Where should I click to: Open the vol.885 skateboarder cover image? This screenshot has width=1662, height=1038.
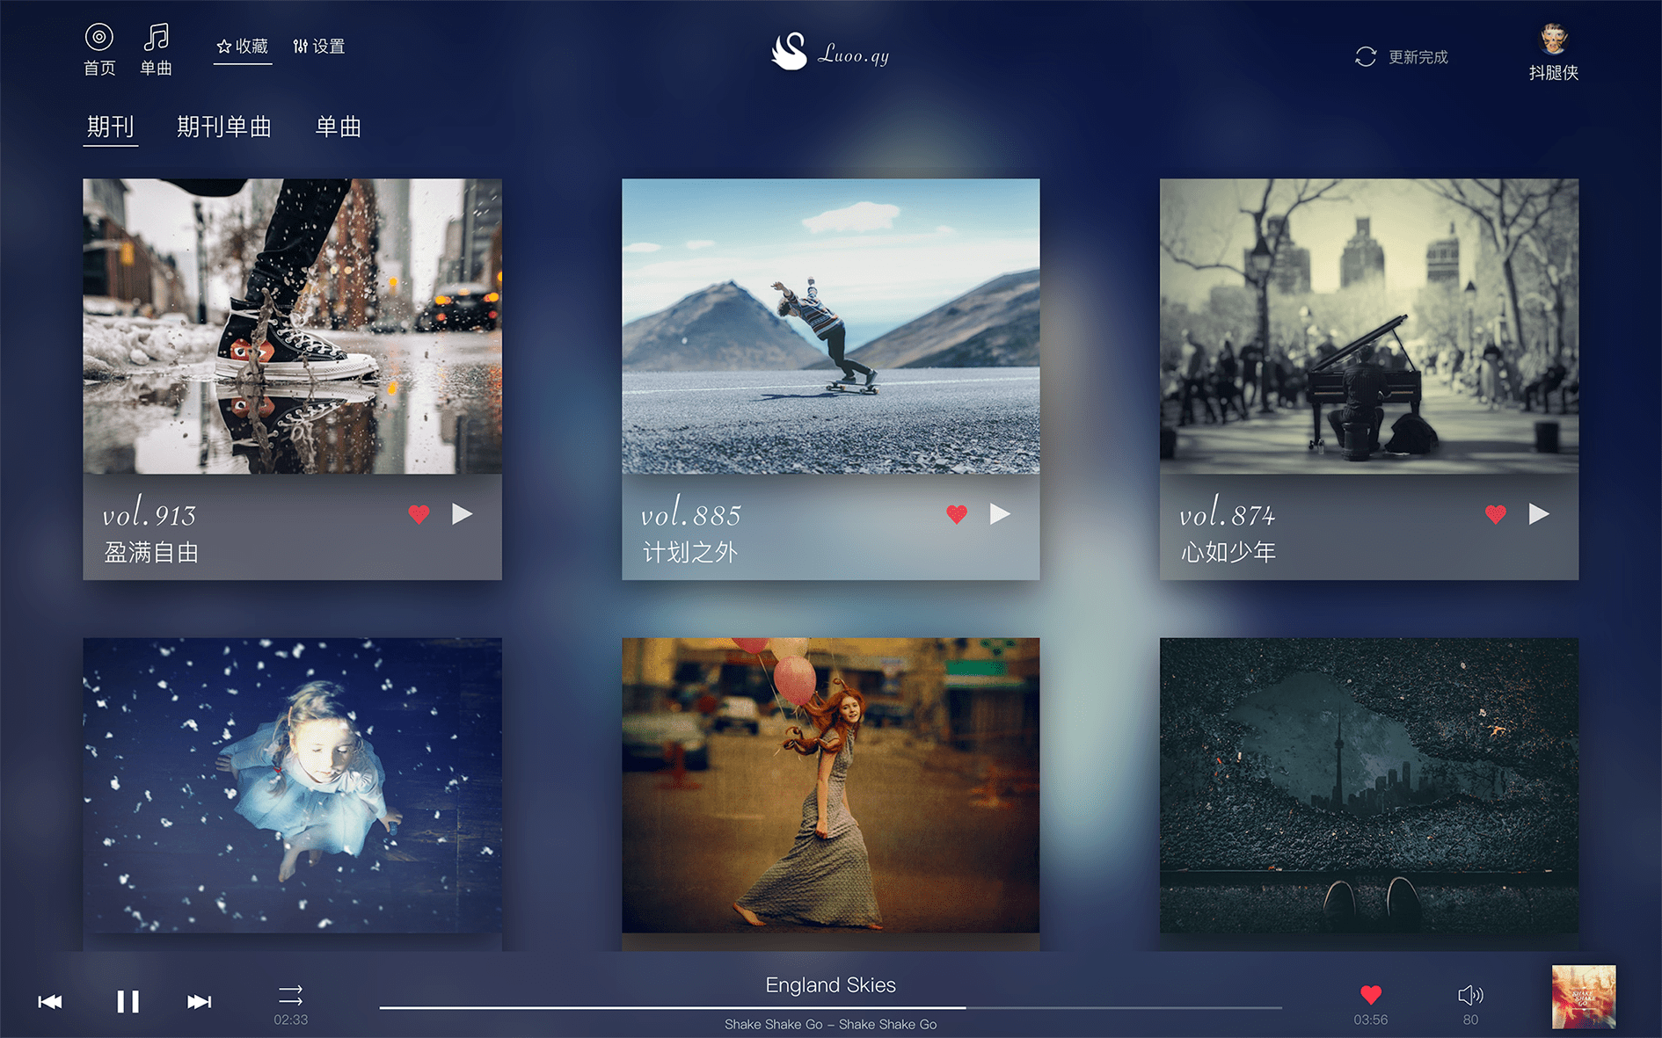(x=830, y=326)
